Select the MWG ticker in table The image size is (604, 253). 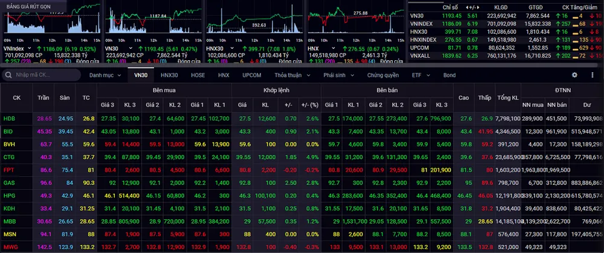tap(10, 247)
